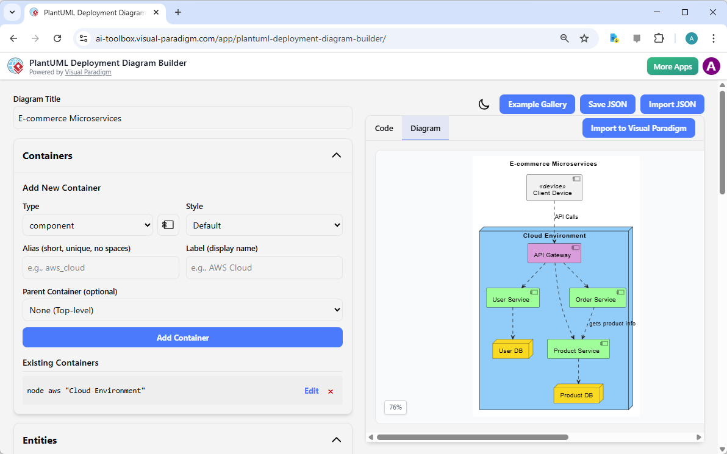
Task: Open the container Type dropdown
Action: tap(87, 225)
